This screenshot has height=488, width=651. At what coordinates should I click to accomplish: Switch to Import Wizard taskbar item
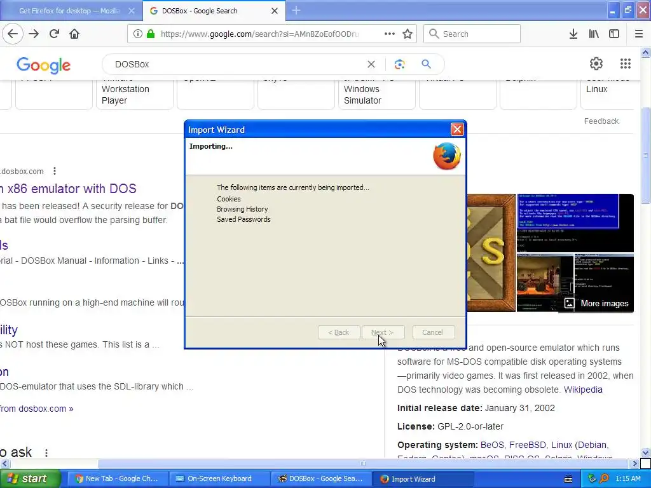pyautogui.click(x=423, y=478)
